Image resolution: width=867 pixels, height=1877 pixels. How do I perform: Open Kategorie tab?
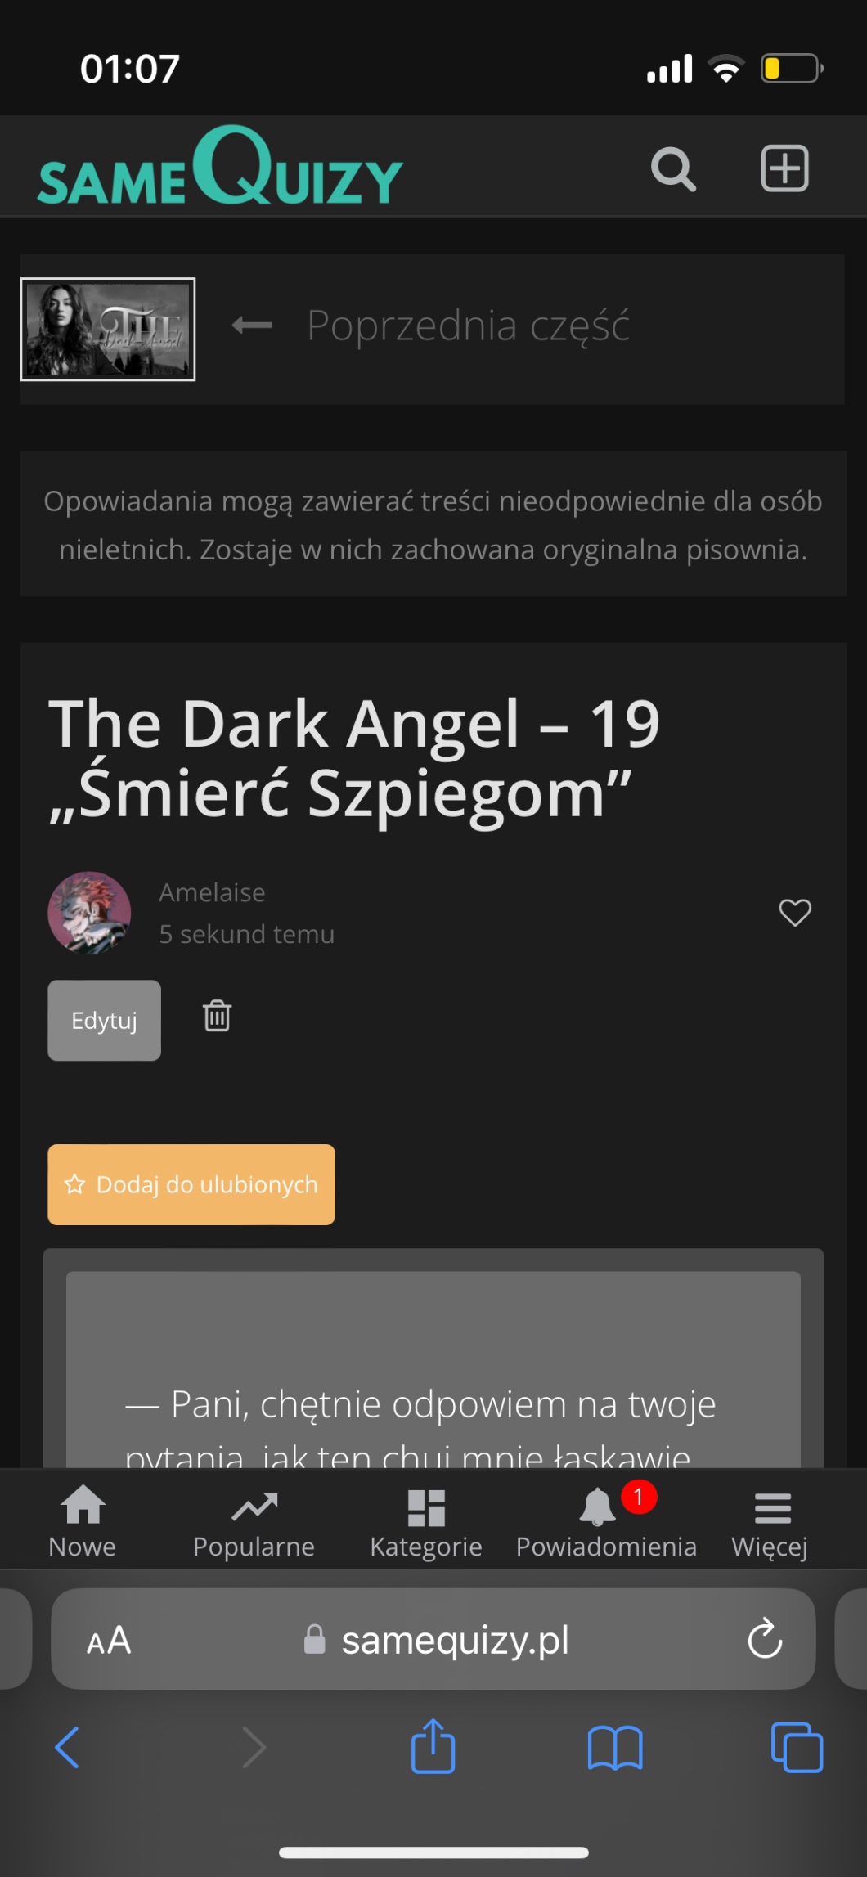click(x=426, y=1523)
